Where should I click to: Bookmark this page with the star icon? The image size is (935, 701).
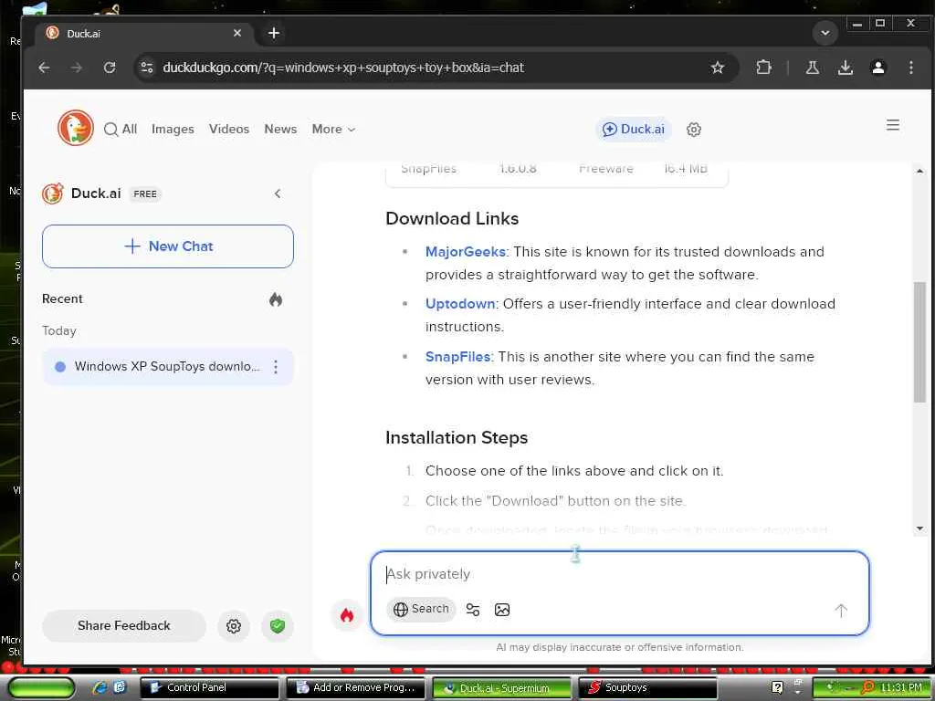(718, 68)
